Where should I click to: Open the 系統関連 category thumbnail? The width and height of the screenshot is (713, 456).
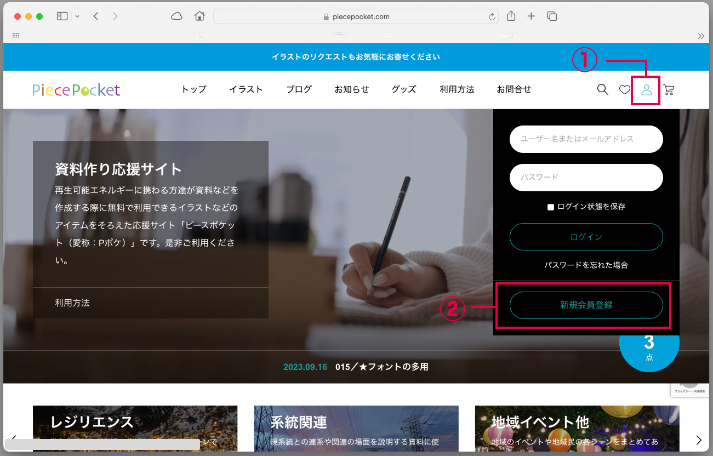356,428
